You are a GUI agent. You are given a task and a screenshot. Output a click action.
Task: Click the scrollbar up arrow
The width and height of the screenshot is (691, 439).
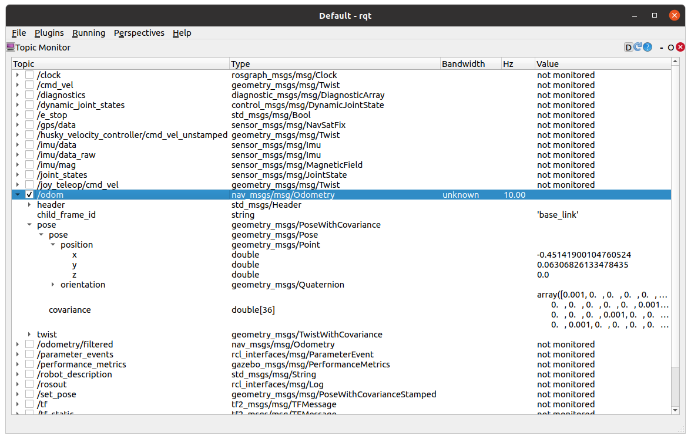pyautogui.click(x=675, y=62)
